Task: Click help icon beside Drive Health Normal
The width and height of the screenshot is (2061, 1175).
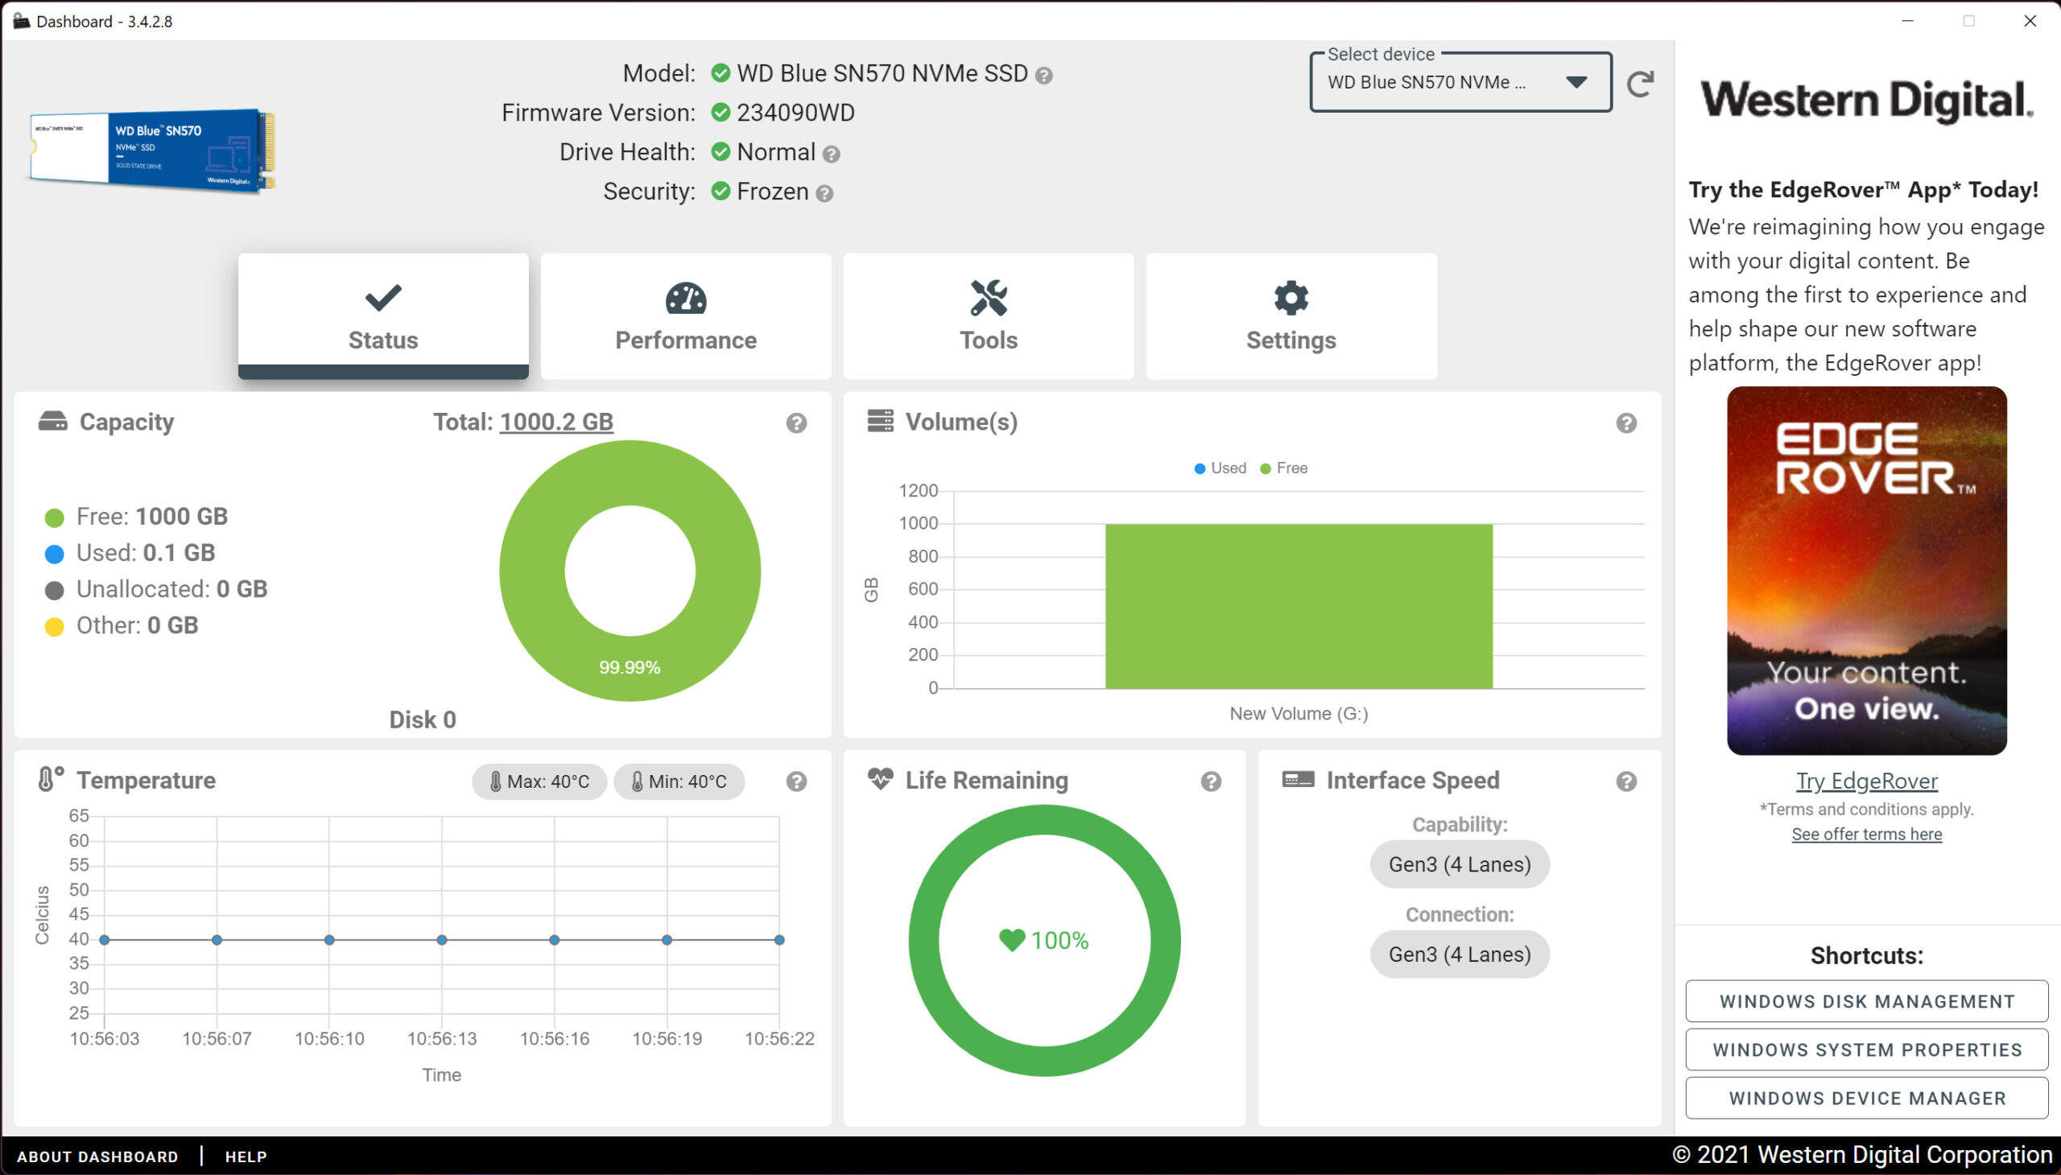Action: 831,155
